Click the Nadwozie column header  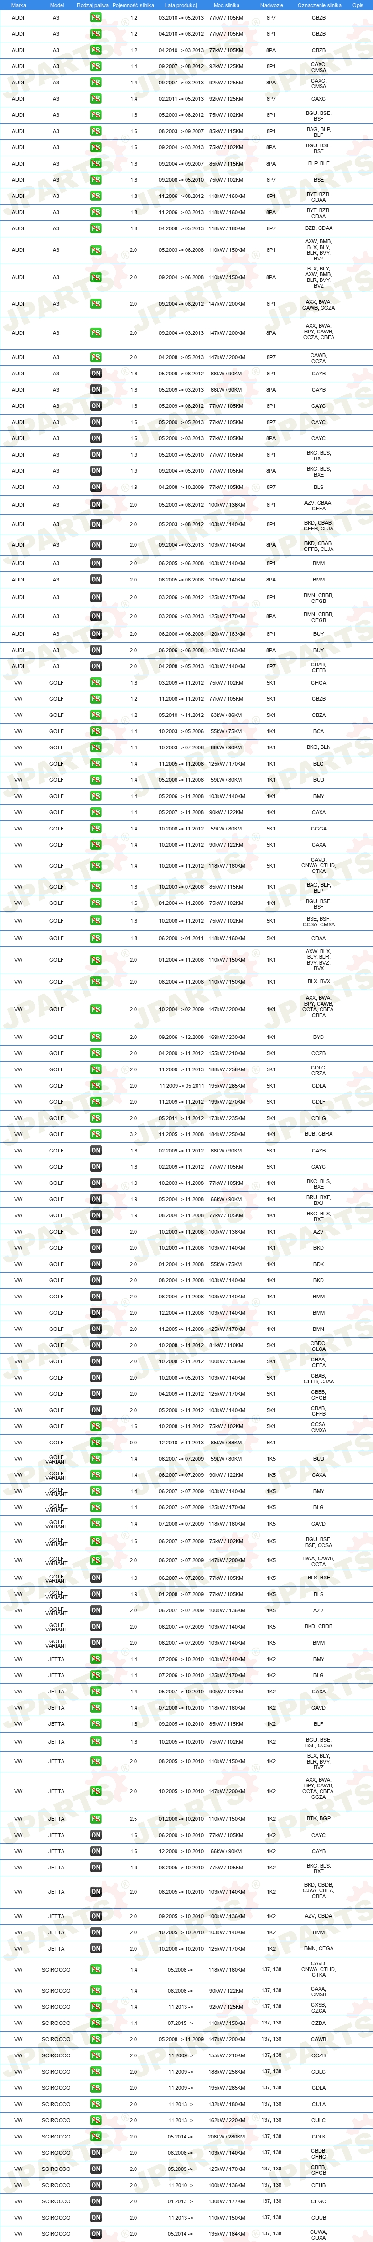click(271, 5)
